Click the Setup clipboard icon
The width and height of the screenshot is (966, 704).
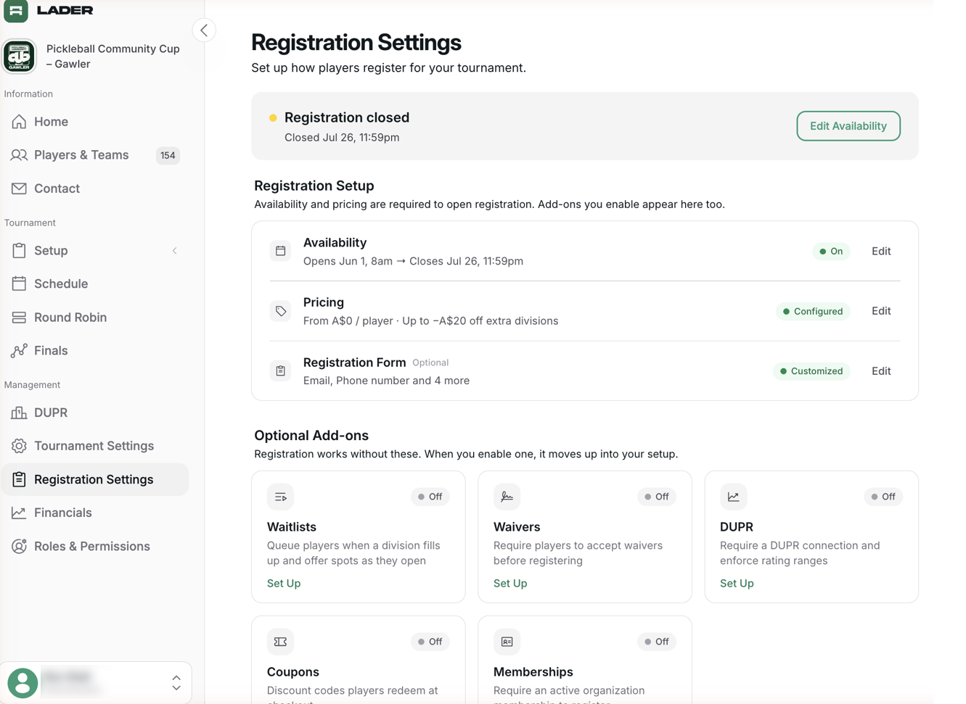[19, 251]
